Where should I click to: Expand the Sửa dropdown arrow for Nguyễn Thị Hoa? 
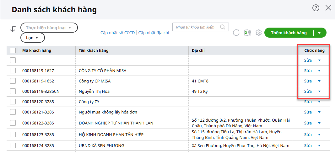pos(319,92)
